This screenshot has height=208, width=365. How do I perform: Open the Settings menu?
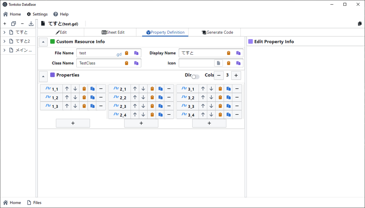tap(37, 14)
